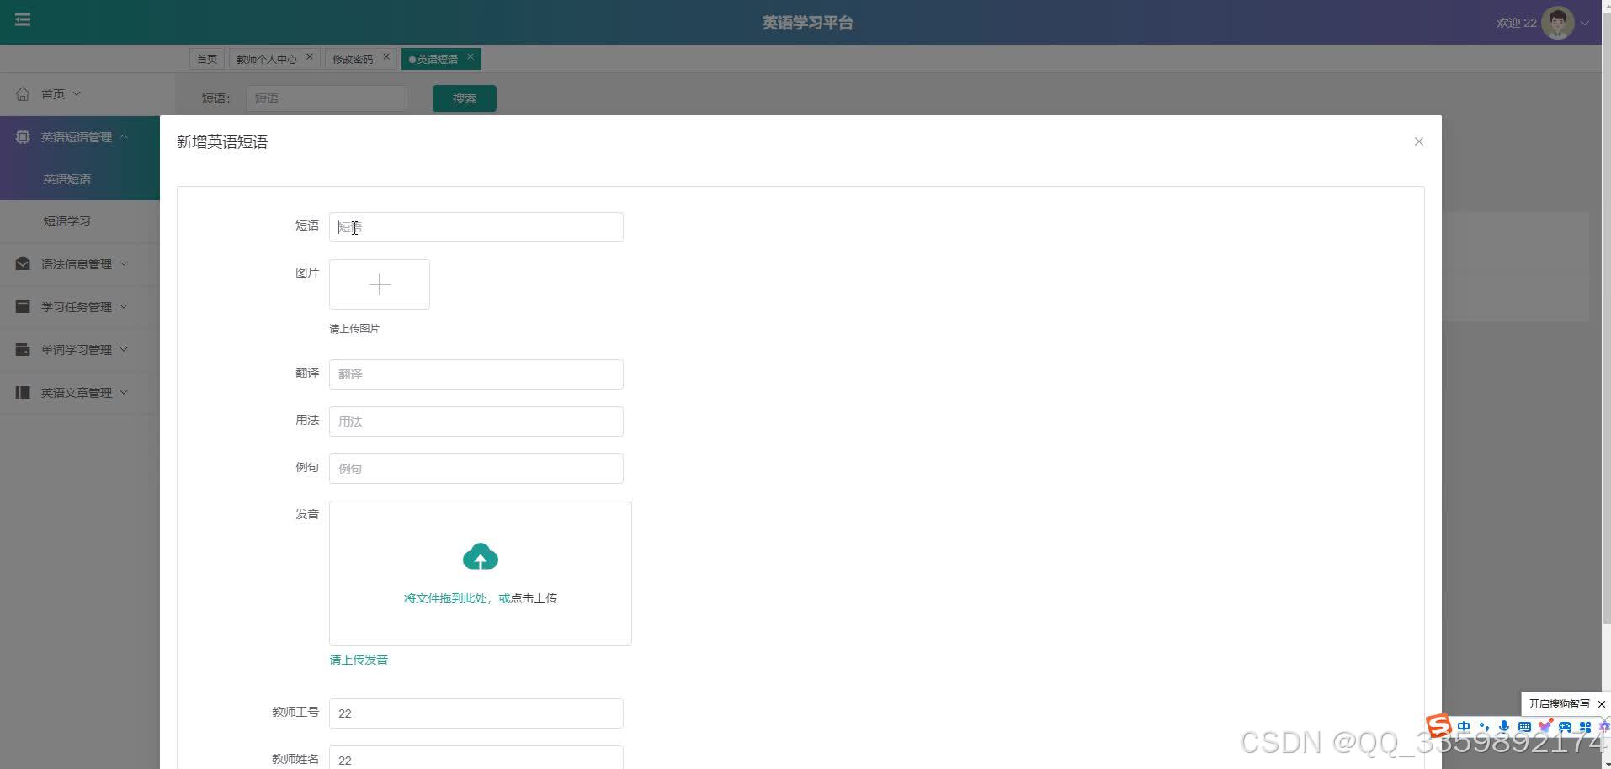Close the 新增英语短语 dialog
Viewport: 1611px width, 769px height.
tap(1418, 141)
